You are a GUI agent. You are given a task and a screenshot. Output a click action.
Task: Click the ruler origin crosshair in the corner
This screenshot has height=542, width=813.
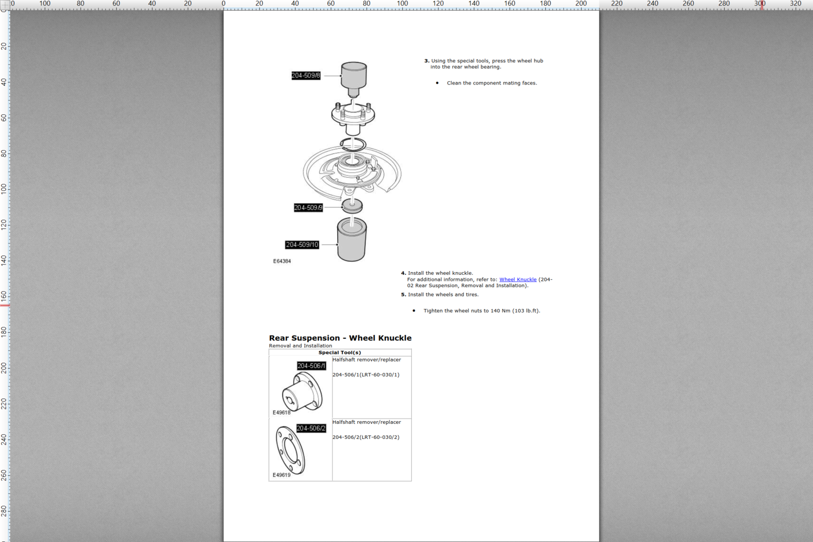coord(4,4)
